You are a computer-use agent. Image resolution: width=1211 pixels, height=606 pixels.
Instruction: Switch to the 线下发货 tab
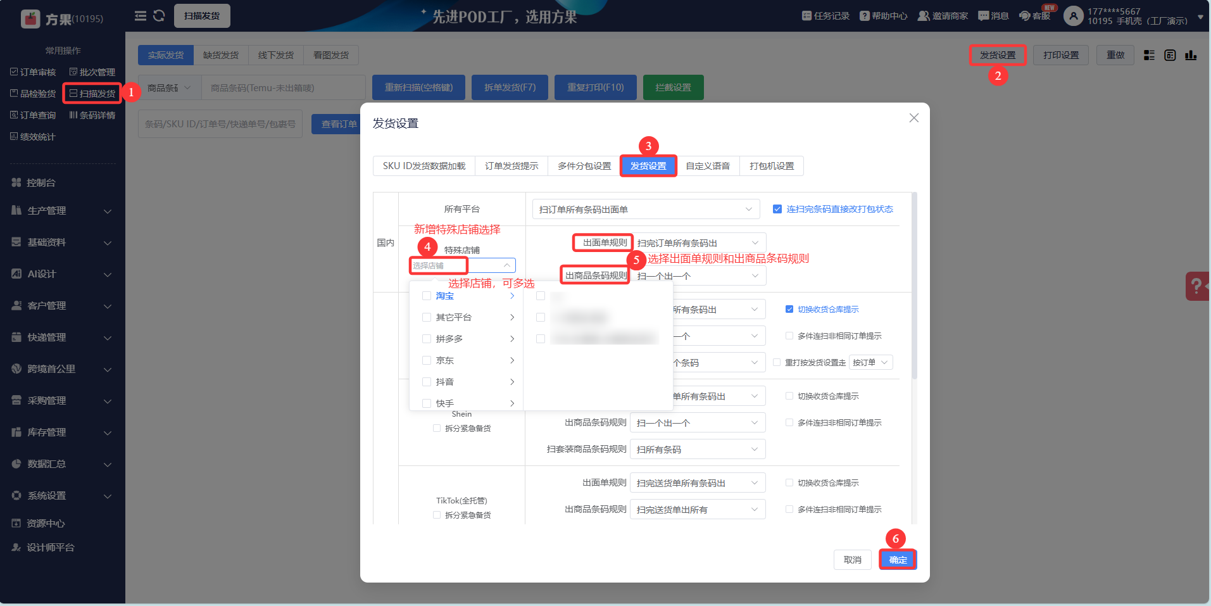276,55
